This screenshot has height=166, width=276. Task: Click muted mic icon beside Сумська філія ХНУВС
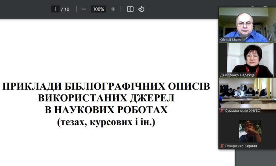point(222,111)
